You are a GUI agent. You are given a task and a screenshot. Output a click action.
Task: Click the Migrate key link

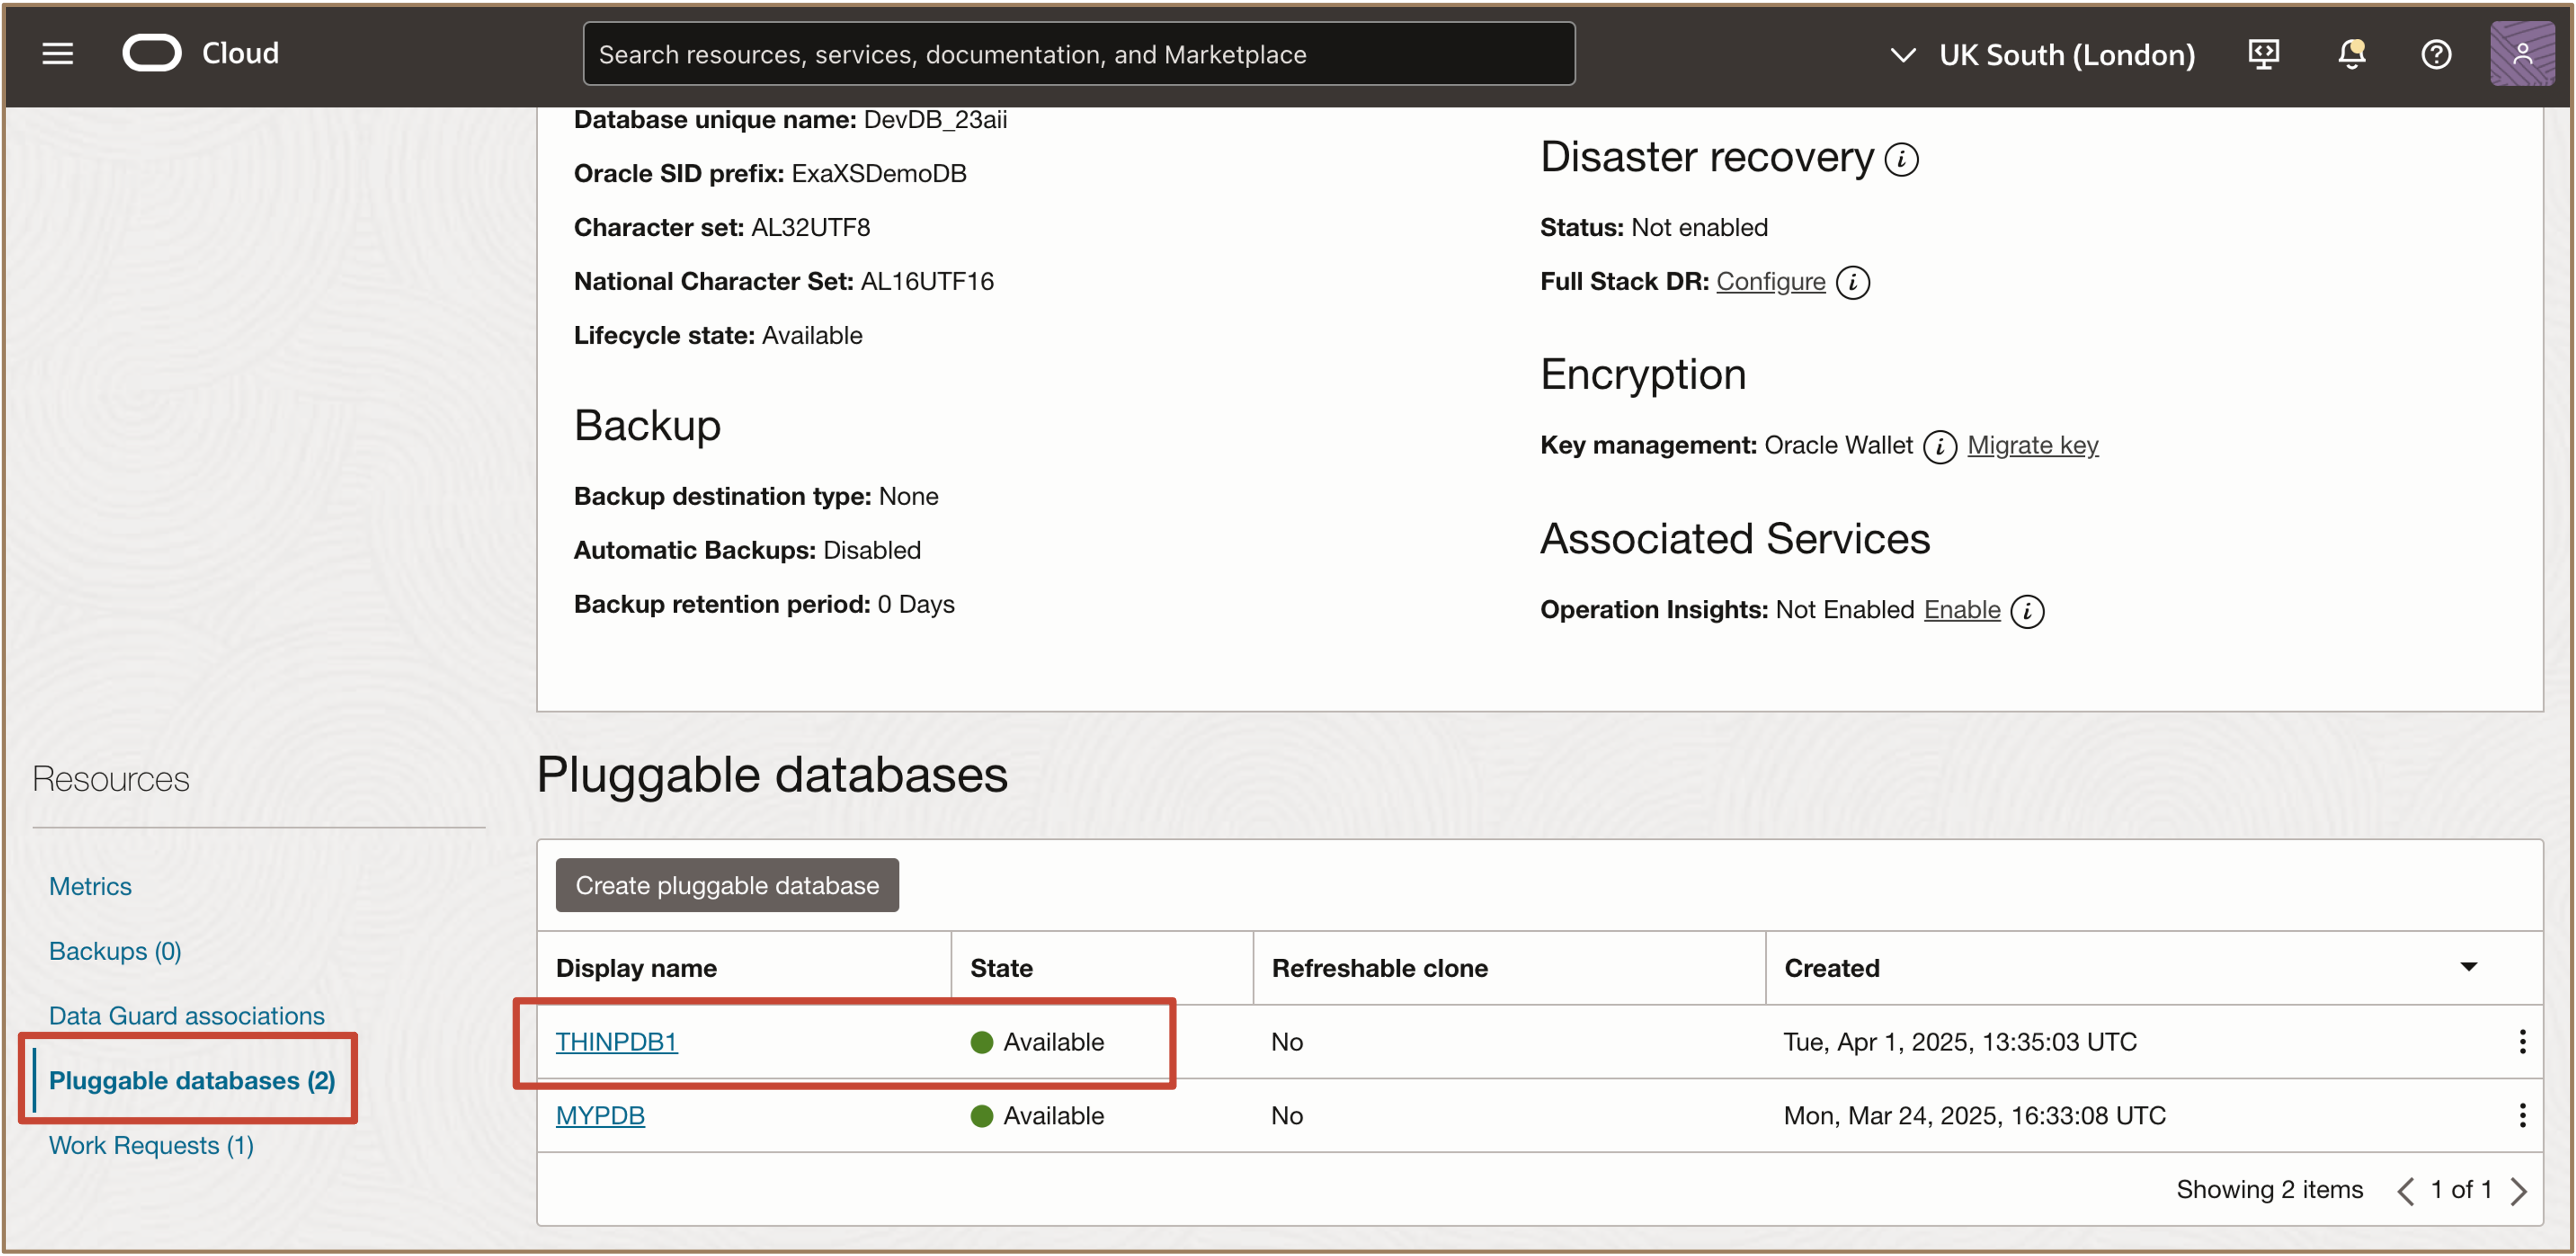tap(2032, 445)
